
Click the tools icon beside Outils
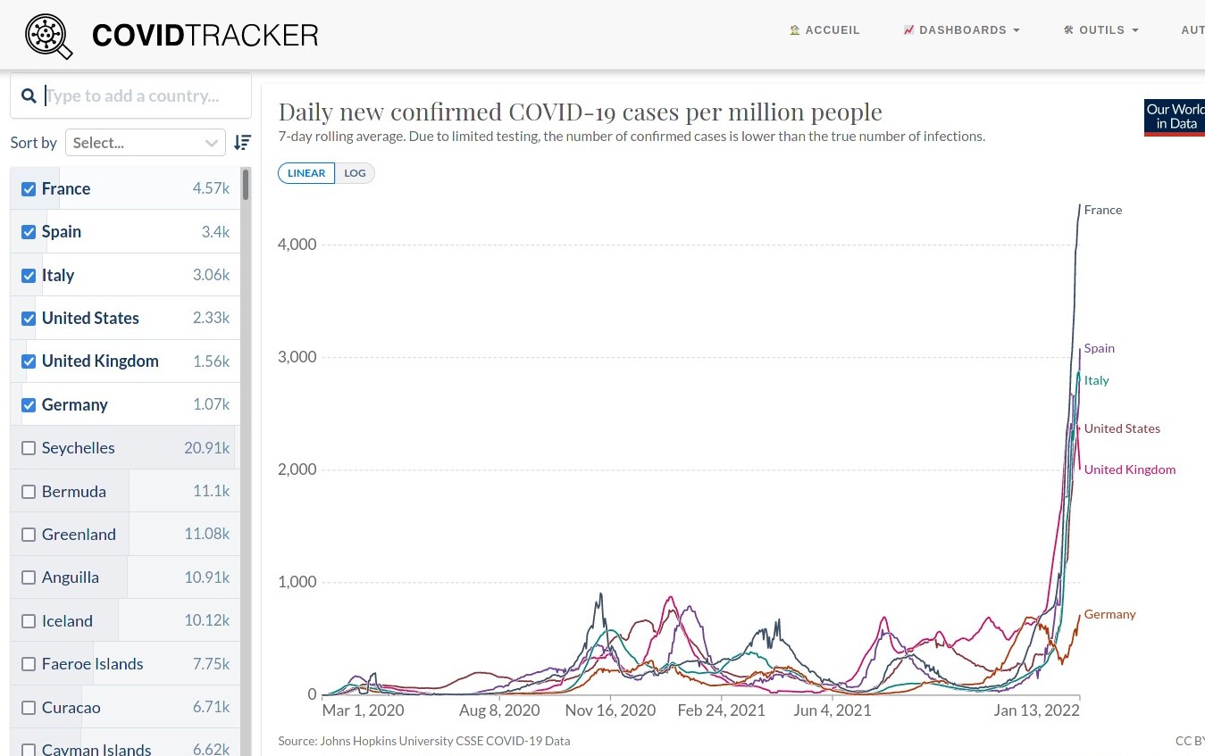[1068, 30]
